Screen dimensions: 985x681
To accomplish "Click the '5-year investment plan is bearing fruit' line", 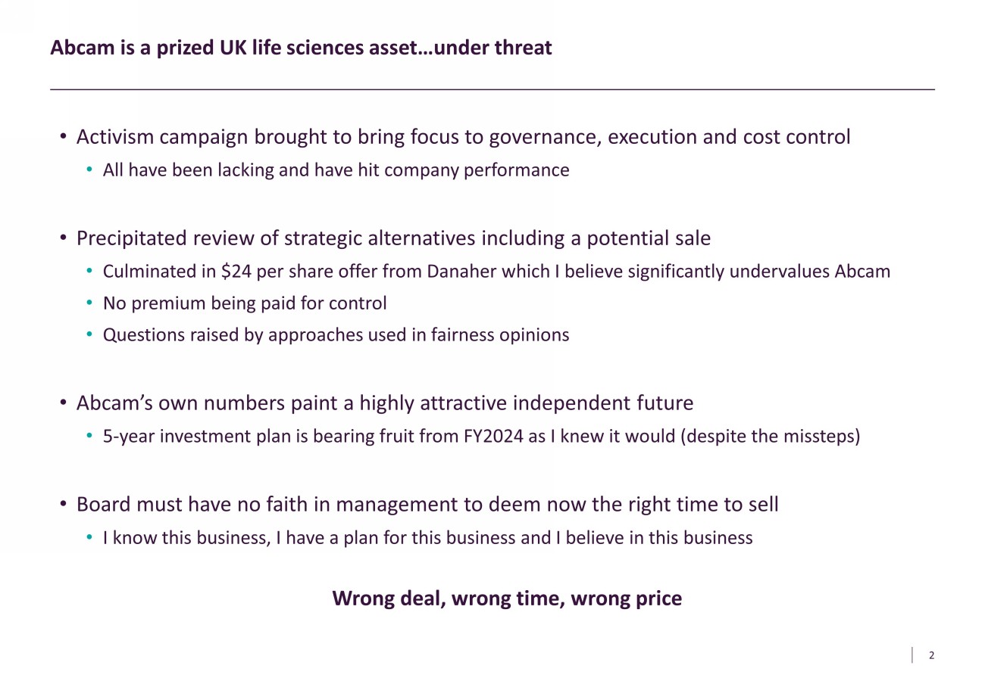I will coord(481,437).
